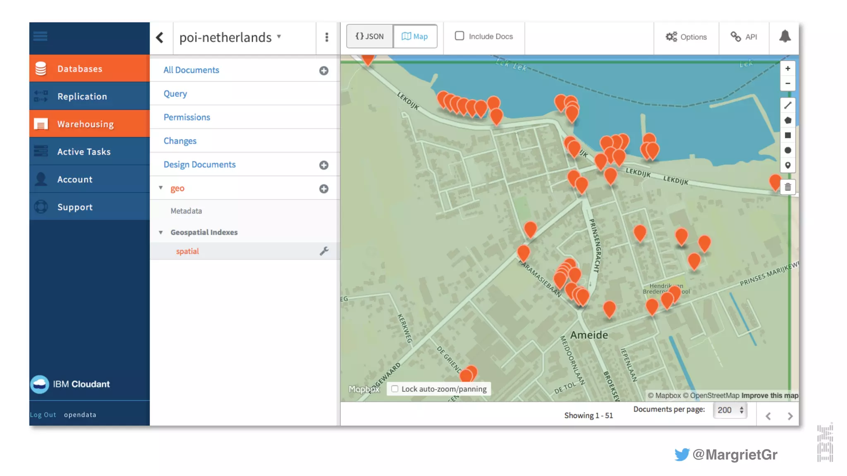
Task: Select the marker placement tool
Action: [x=787, y=165]
